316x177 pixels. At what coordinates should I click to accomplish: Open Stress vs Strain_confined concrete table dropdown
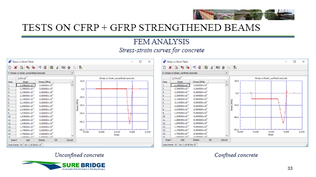point(227,73)
